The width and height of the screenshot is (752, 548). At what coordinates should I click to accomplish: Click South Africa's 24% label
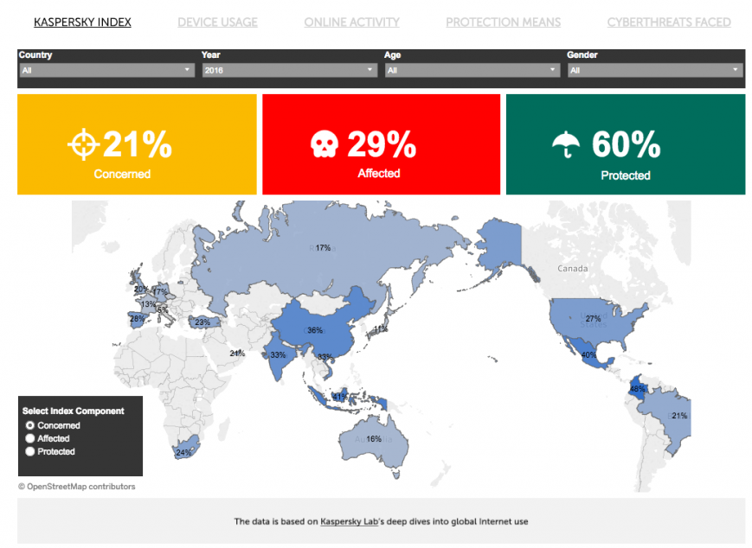[x=183, y=452]
